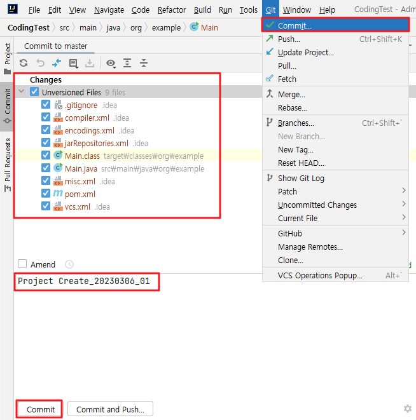The image size is (416, 420).
Task: Open VCS Operations Popup... entry
Action: (x=335, y=276)
